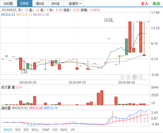The image size is (163, 133).
Task: Switch indicator to RSI
Action: tap(26, 130)
